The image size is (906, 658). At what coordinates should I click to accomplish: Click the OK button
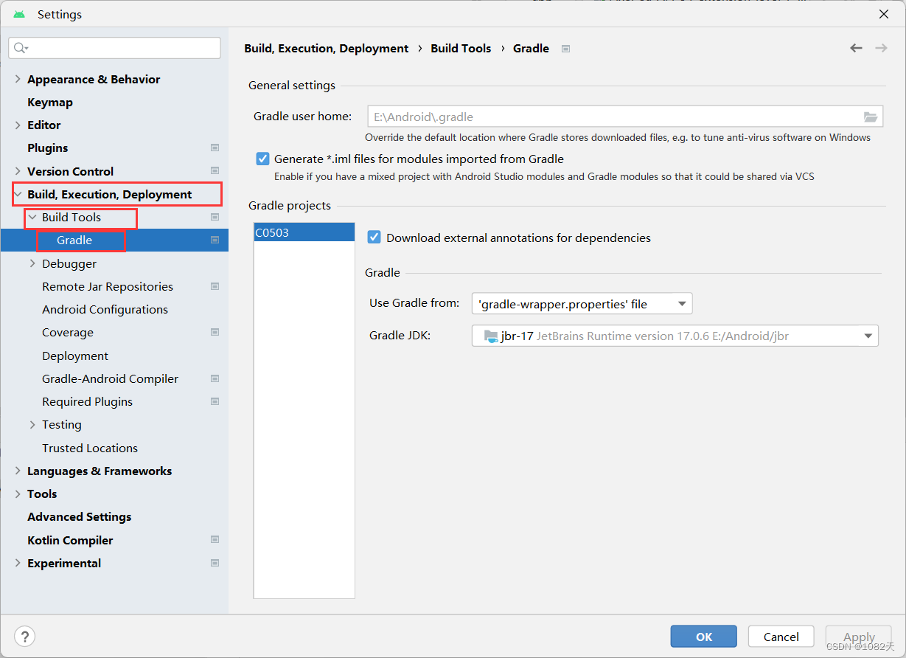point(703,637)
